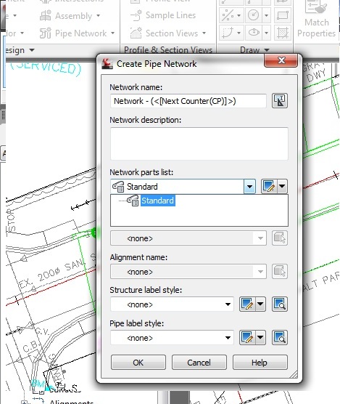Click inside the Network description text box

pyautogui.click(x=199, y=144)
